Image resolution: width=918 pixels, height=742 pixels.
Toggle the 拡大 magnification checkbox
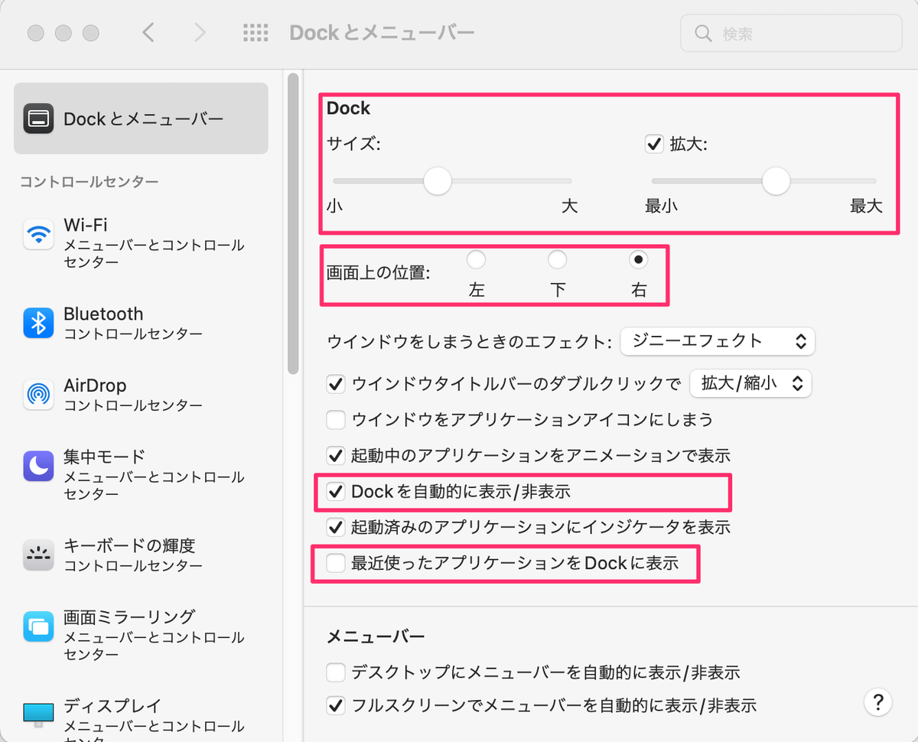pyautogui.click(x=654, y=144)
